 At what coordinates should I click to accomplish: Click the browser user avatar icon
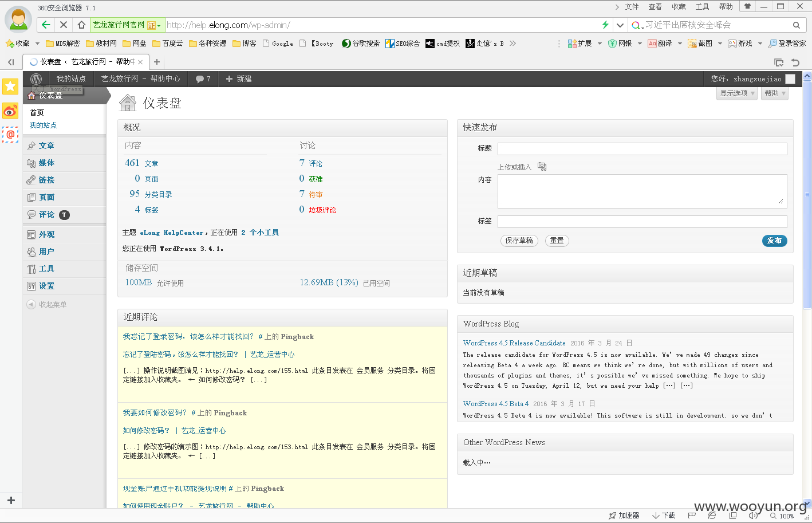coord(18,19)
